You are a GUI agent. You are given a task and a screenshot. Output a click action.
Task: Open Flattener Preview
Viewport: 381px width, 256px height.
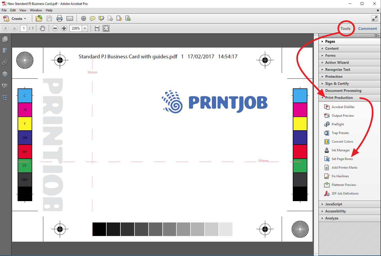(340, 185)
